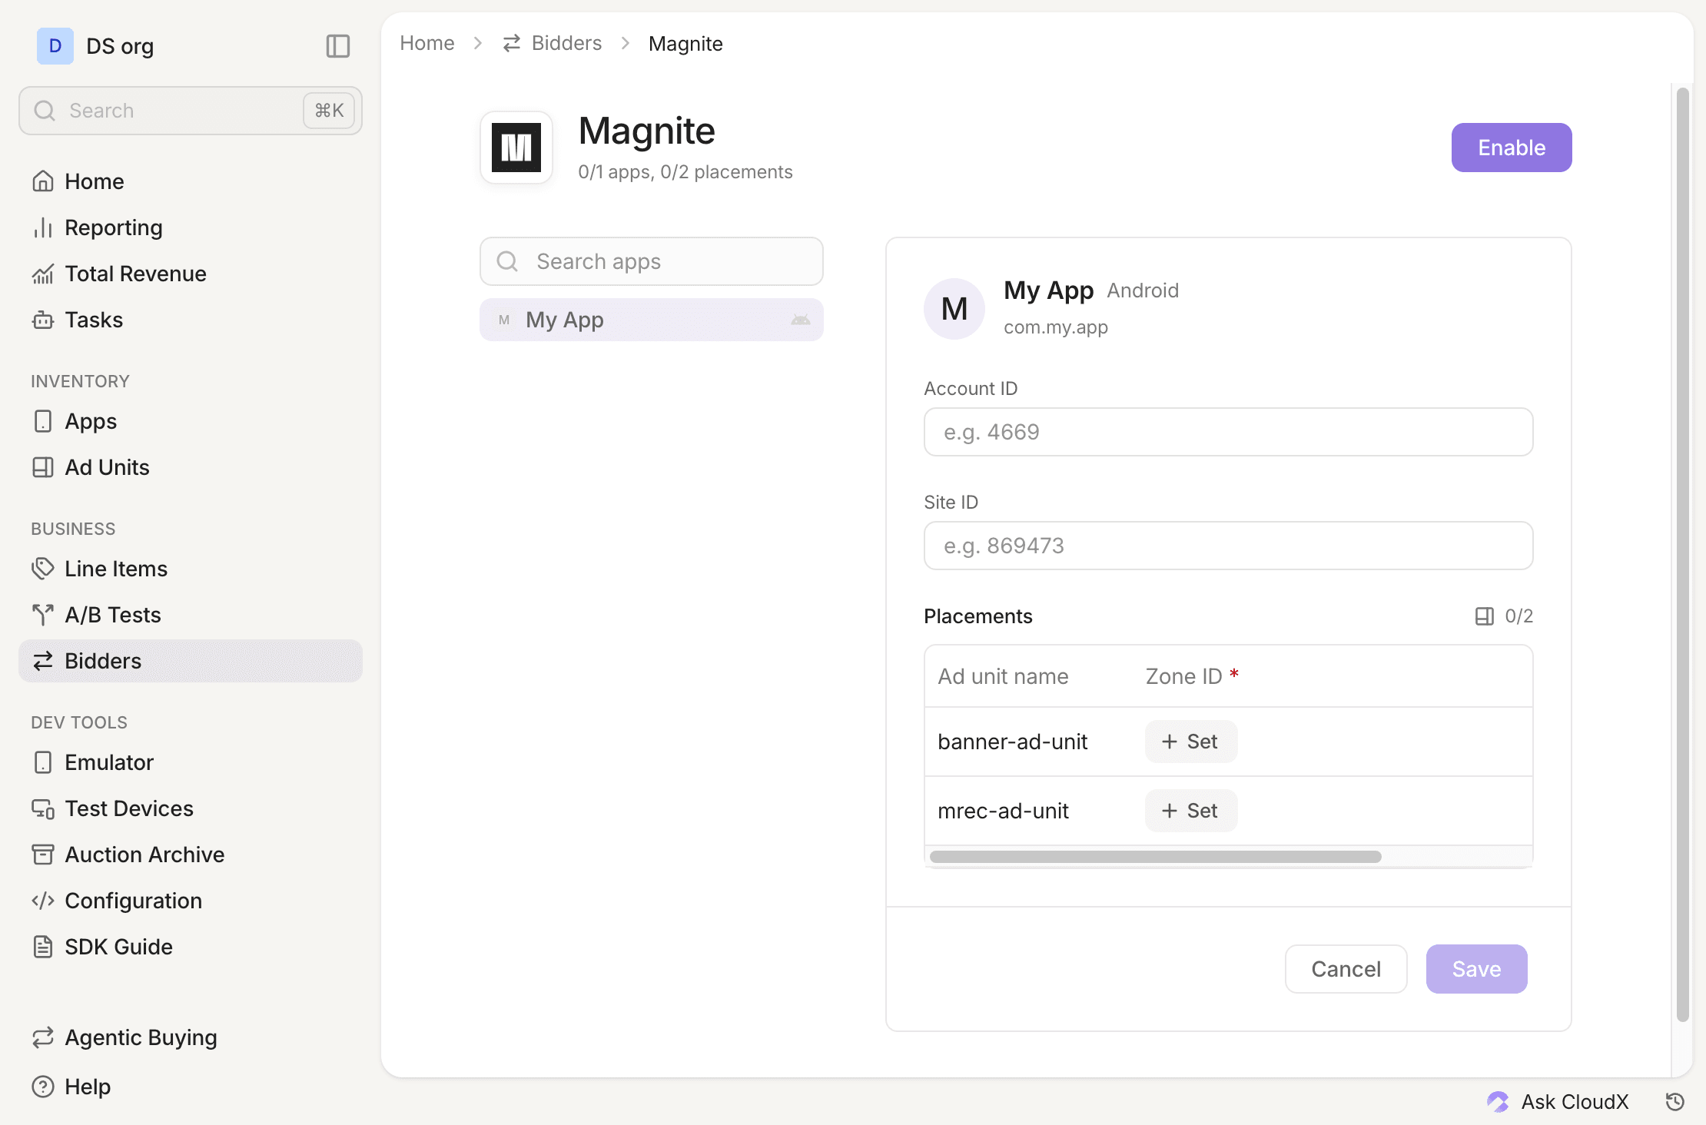
Task: Open the Reporting page
Action: click(190, 227)
